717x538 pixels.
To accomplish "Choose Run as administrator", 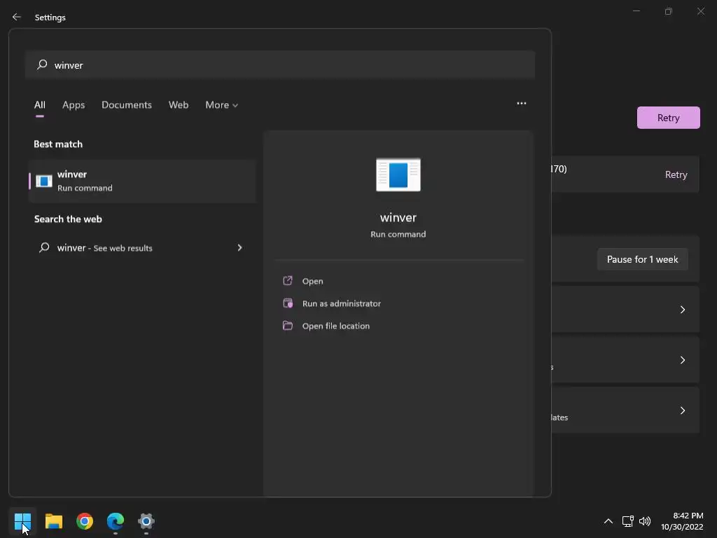I will coord(341,303).
